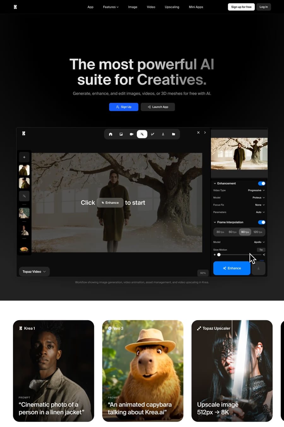Click the Topaz Upscaler card icon
This screenshot has width=284, height=427.
click(199, 328)
